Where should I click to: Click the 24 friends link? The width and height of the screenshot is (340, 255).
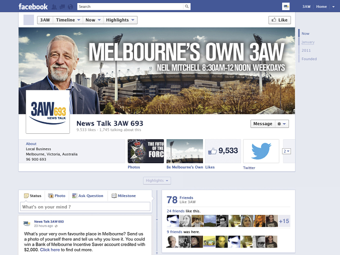[175, 211]
